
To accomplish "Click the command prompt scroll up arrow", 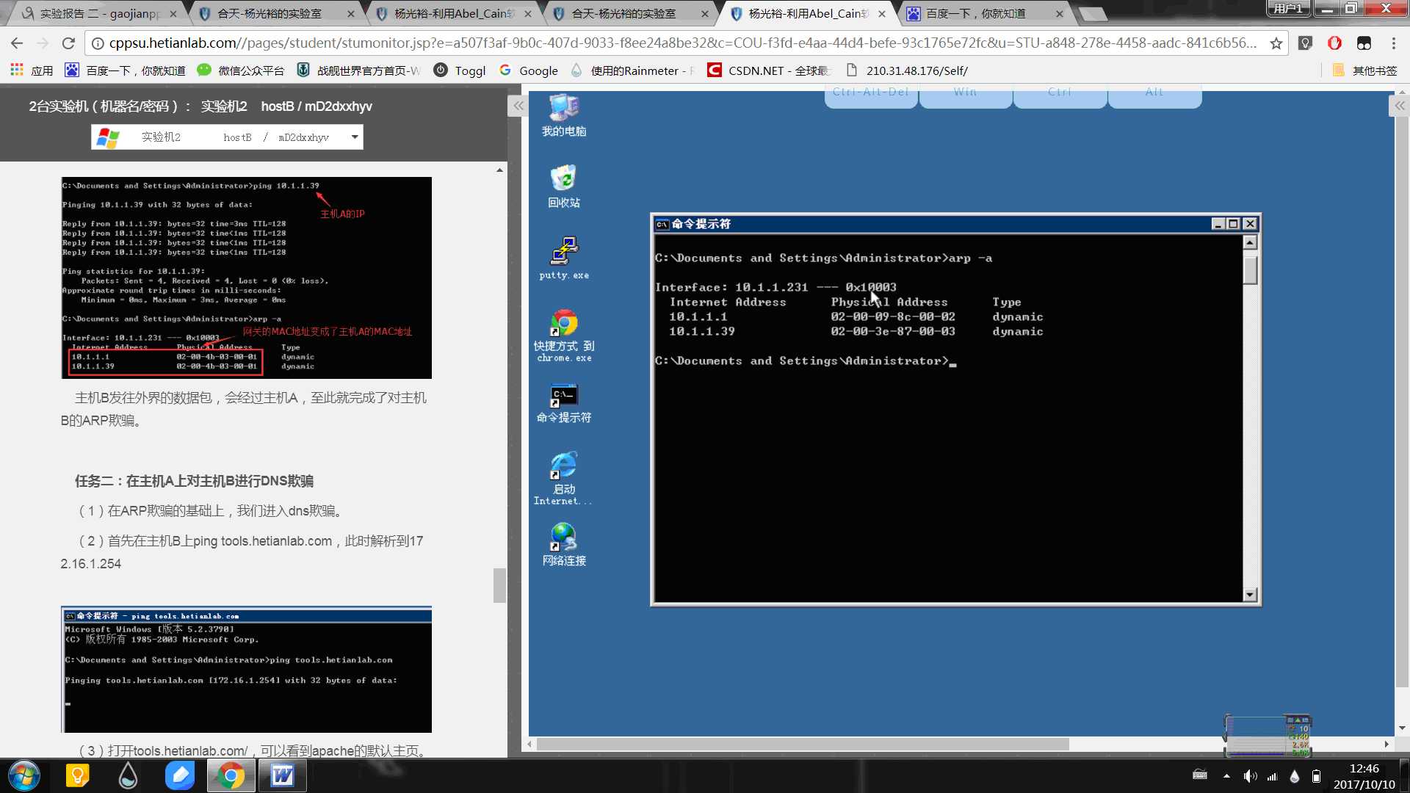I will pos(1250,242).
